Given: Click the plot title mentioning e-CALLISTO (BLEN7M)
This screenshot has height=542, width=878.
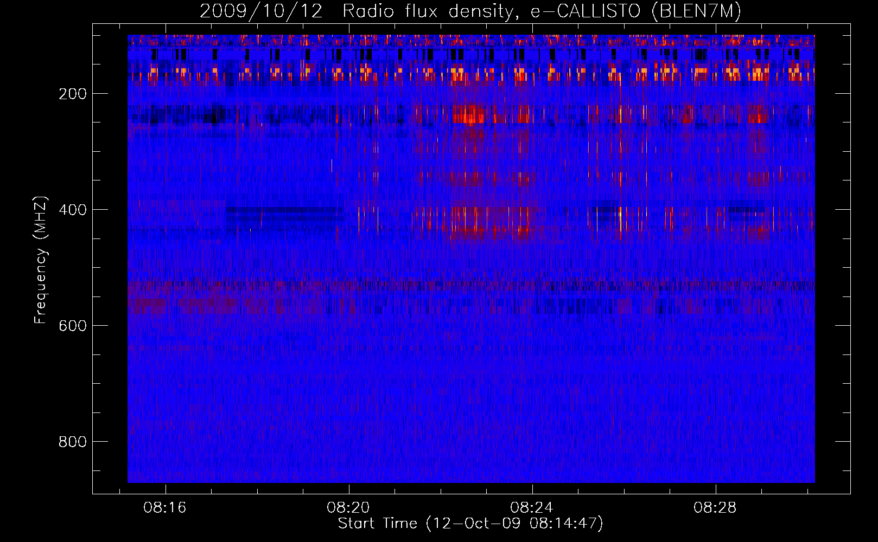Looking at the screenshot, I should click(x=470, y=11).
